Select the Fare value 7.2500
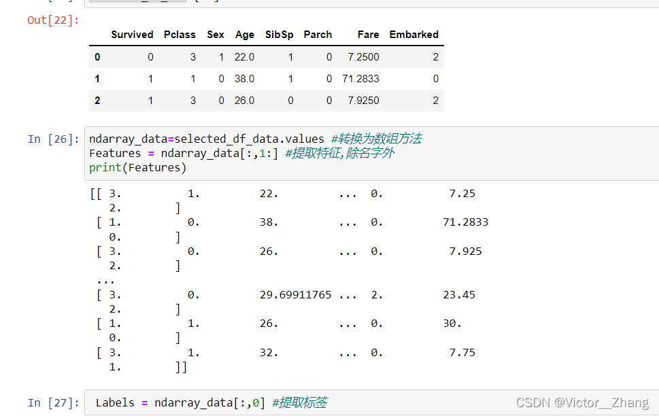 click(364, 56)
